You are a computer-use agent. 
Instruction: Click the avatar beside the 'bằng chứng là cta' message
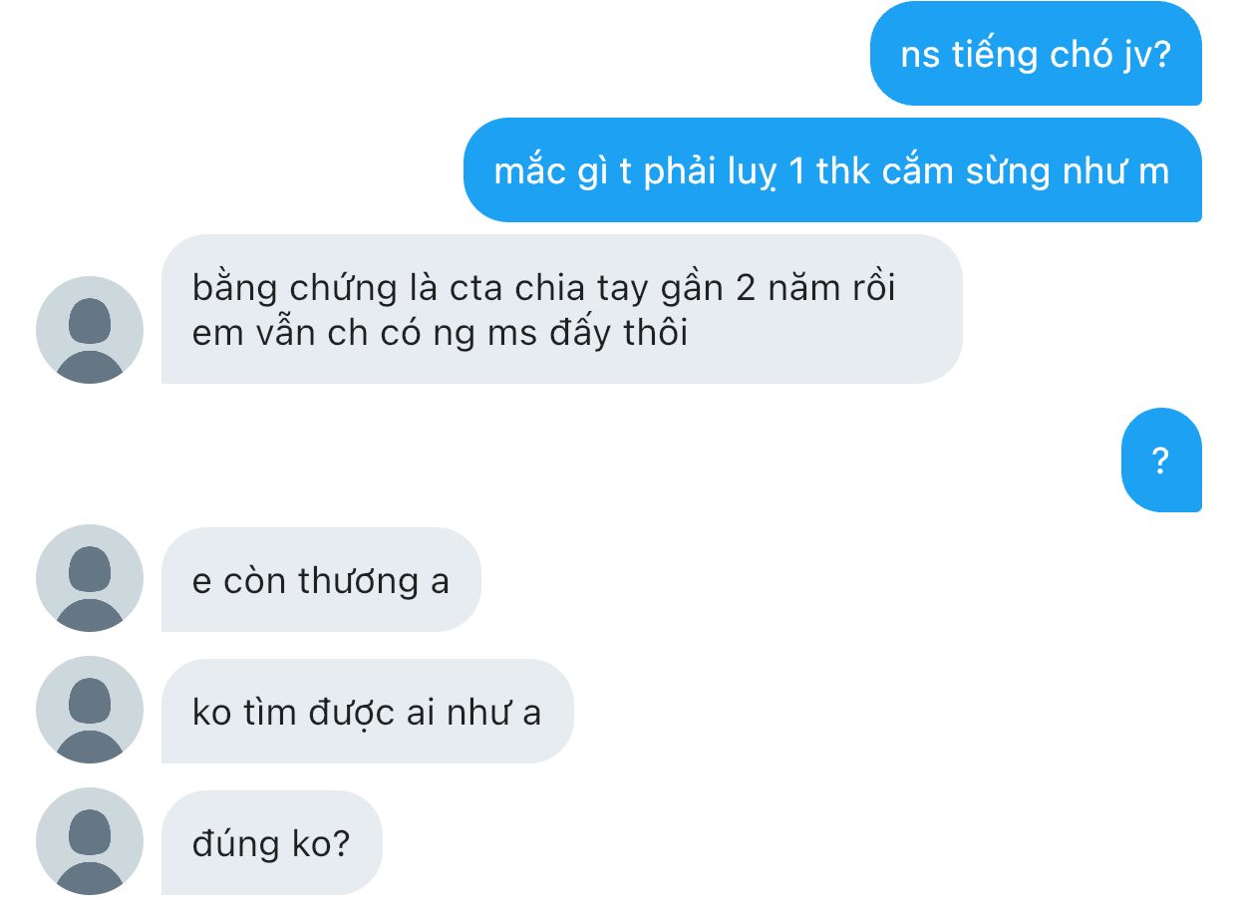(90, 330)
